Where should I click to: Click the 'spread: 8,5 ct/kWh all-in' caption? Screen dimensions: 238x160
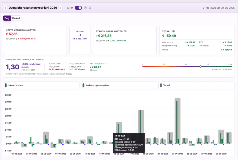[222, 69]
